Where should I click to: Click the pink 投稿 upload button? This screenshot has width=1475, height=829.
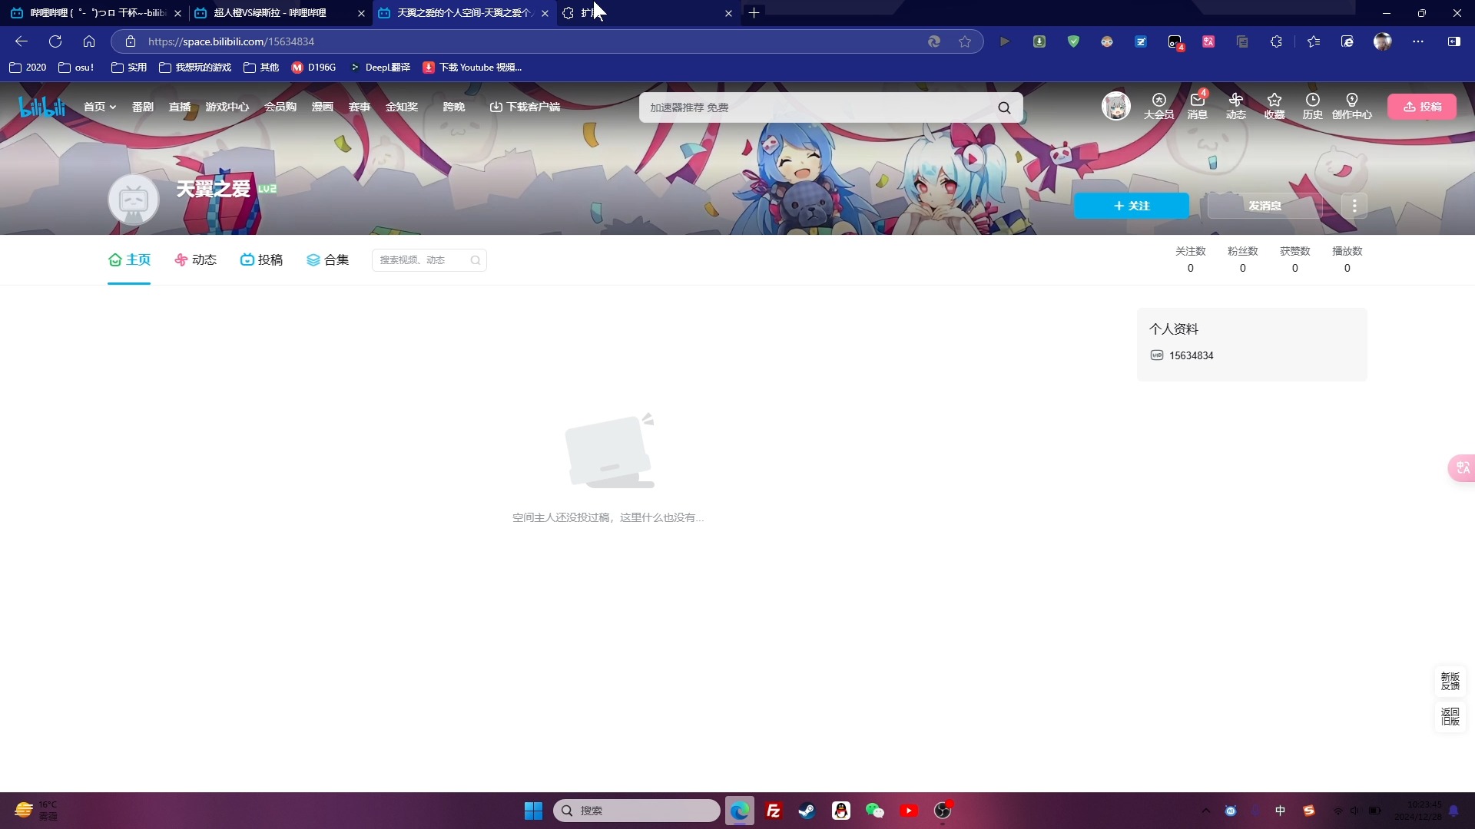1422,107
